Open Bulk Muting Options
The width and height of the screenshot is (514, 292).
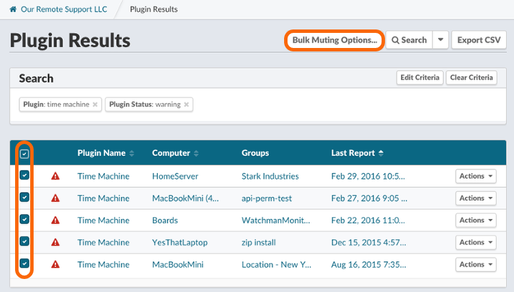click(335, 40)
